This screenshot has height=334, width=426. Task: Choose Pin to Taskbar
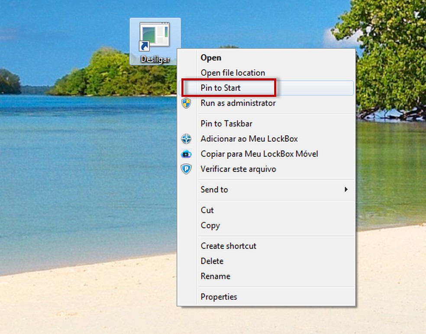(226, 123)
